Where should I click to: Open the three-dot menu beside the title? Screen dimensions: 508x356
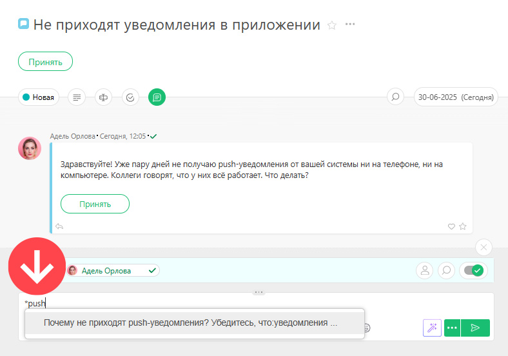[x=350, y=25]
